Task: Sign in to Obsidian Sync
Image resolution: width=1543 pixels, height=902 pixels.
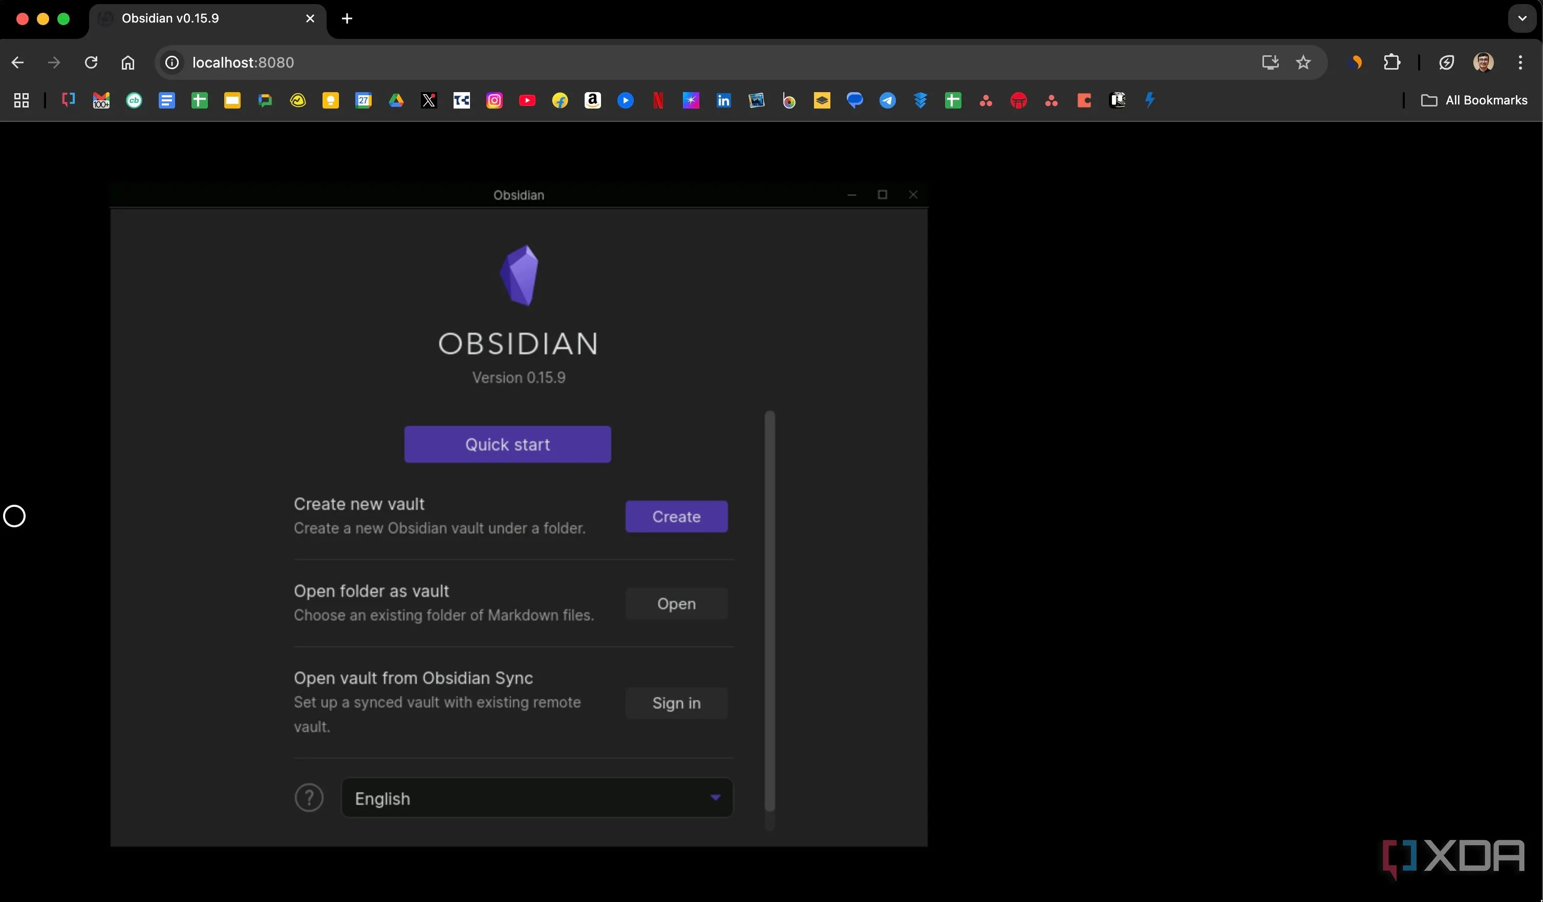Action: 677,703
